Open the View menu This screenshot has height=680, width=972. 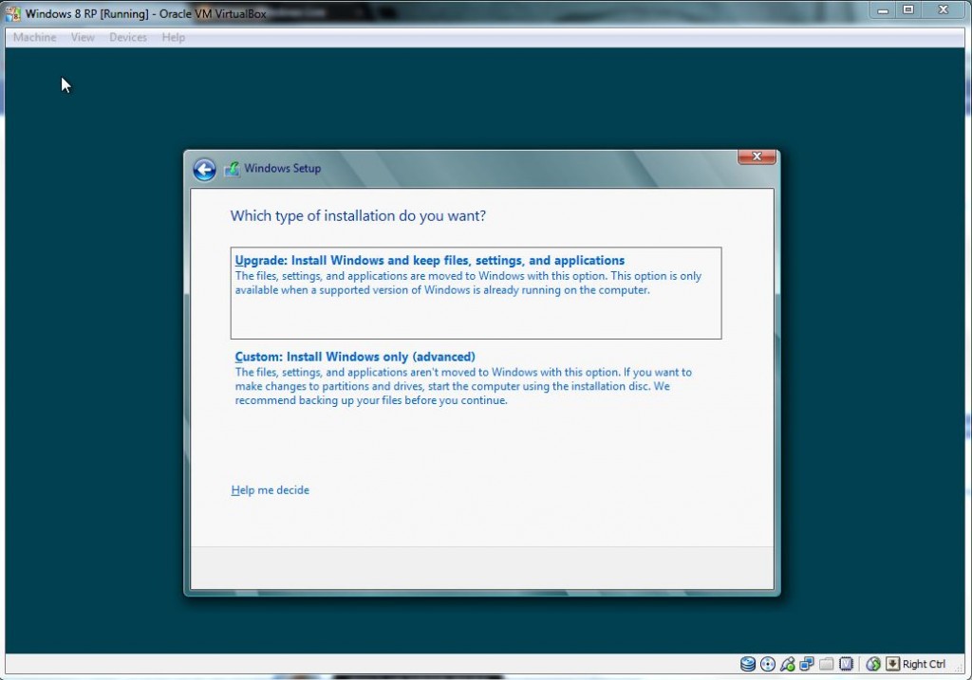83,37
